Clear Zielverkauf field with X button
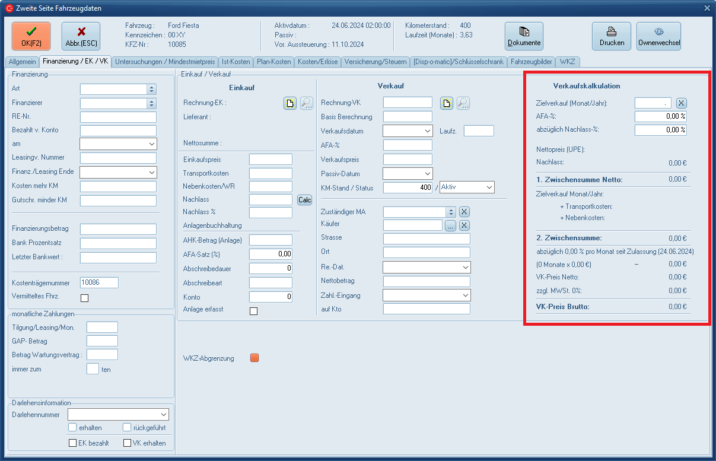The width and height of the screenshot is (716, 461). pos(682,103)
